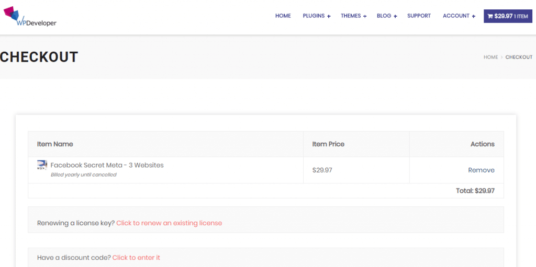The height and width of the screenshot is (267, 536).
Task: Go to Home in the top navigation
Action: [283, 16]
